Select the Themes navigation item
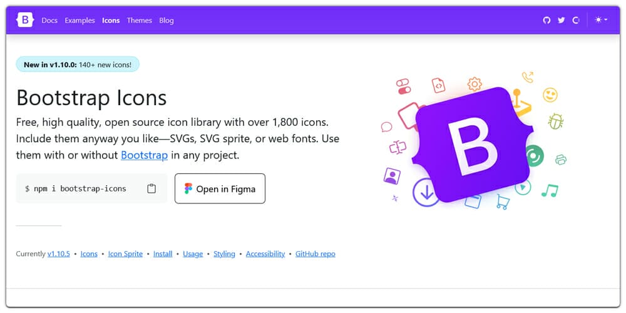The image size is (626, 313). tap(140, 21)
